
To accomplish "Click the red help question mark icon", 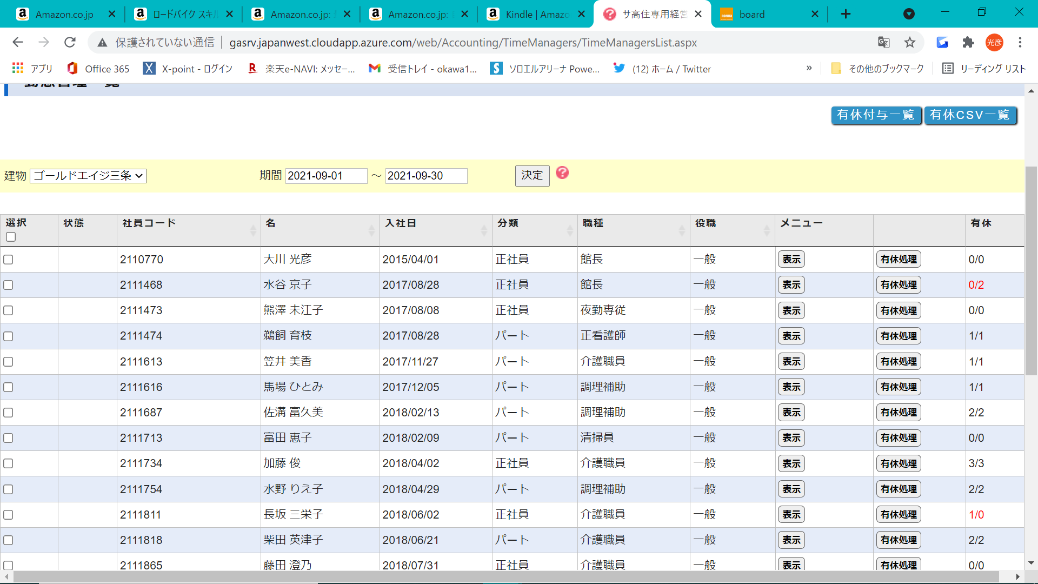I will click(562, 173).
